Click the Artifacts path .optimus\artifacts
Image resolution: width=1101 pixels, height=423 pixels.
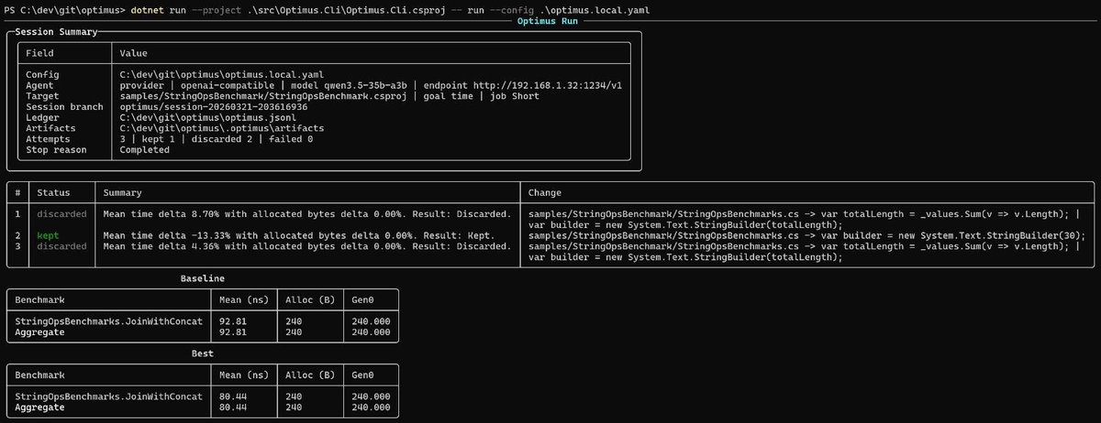click(x=222, y=128)
